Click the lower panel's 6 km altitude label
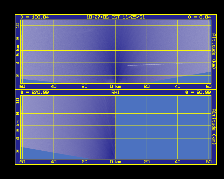The height and width of the screenshot is (179, 224). 18,126
